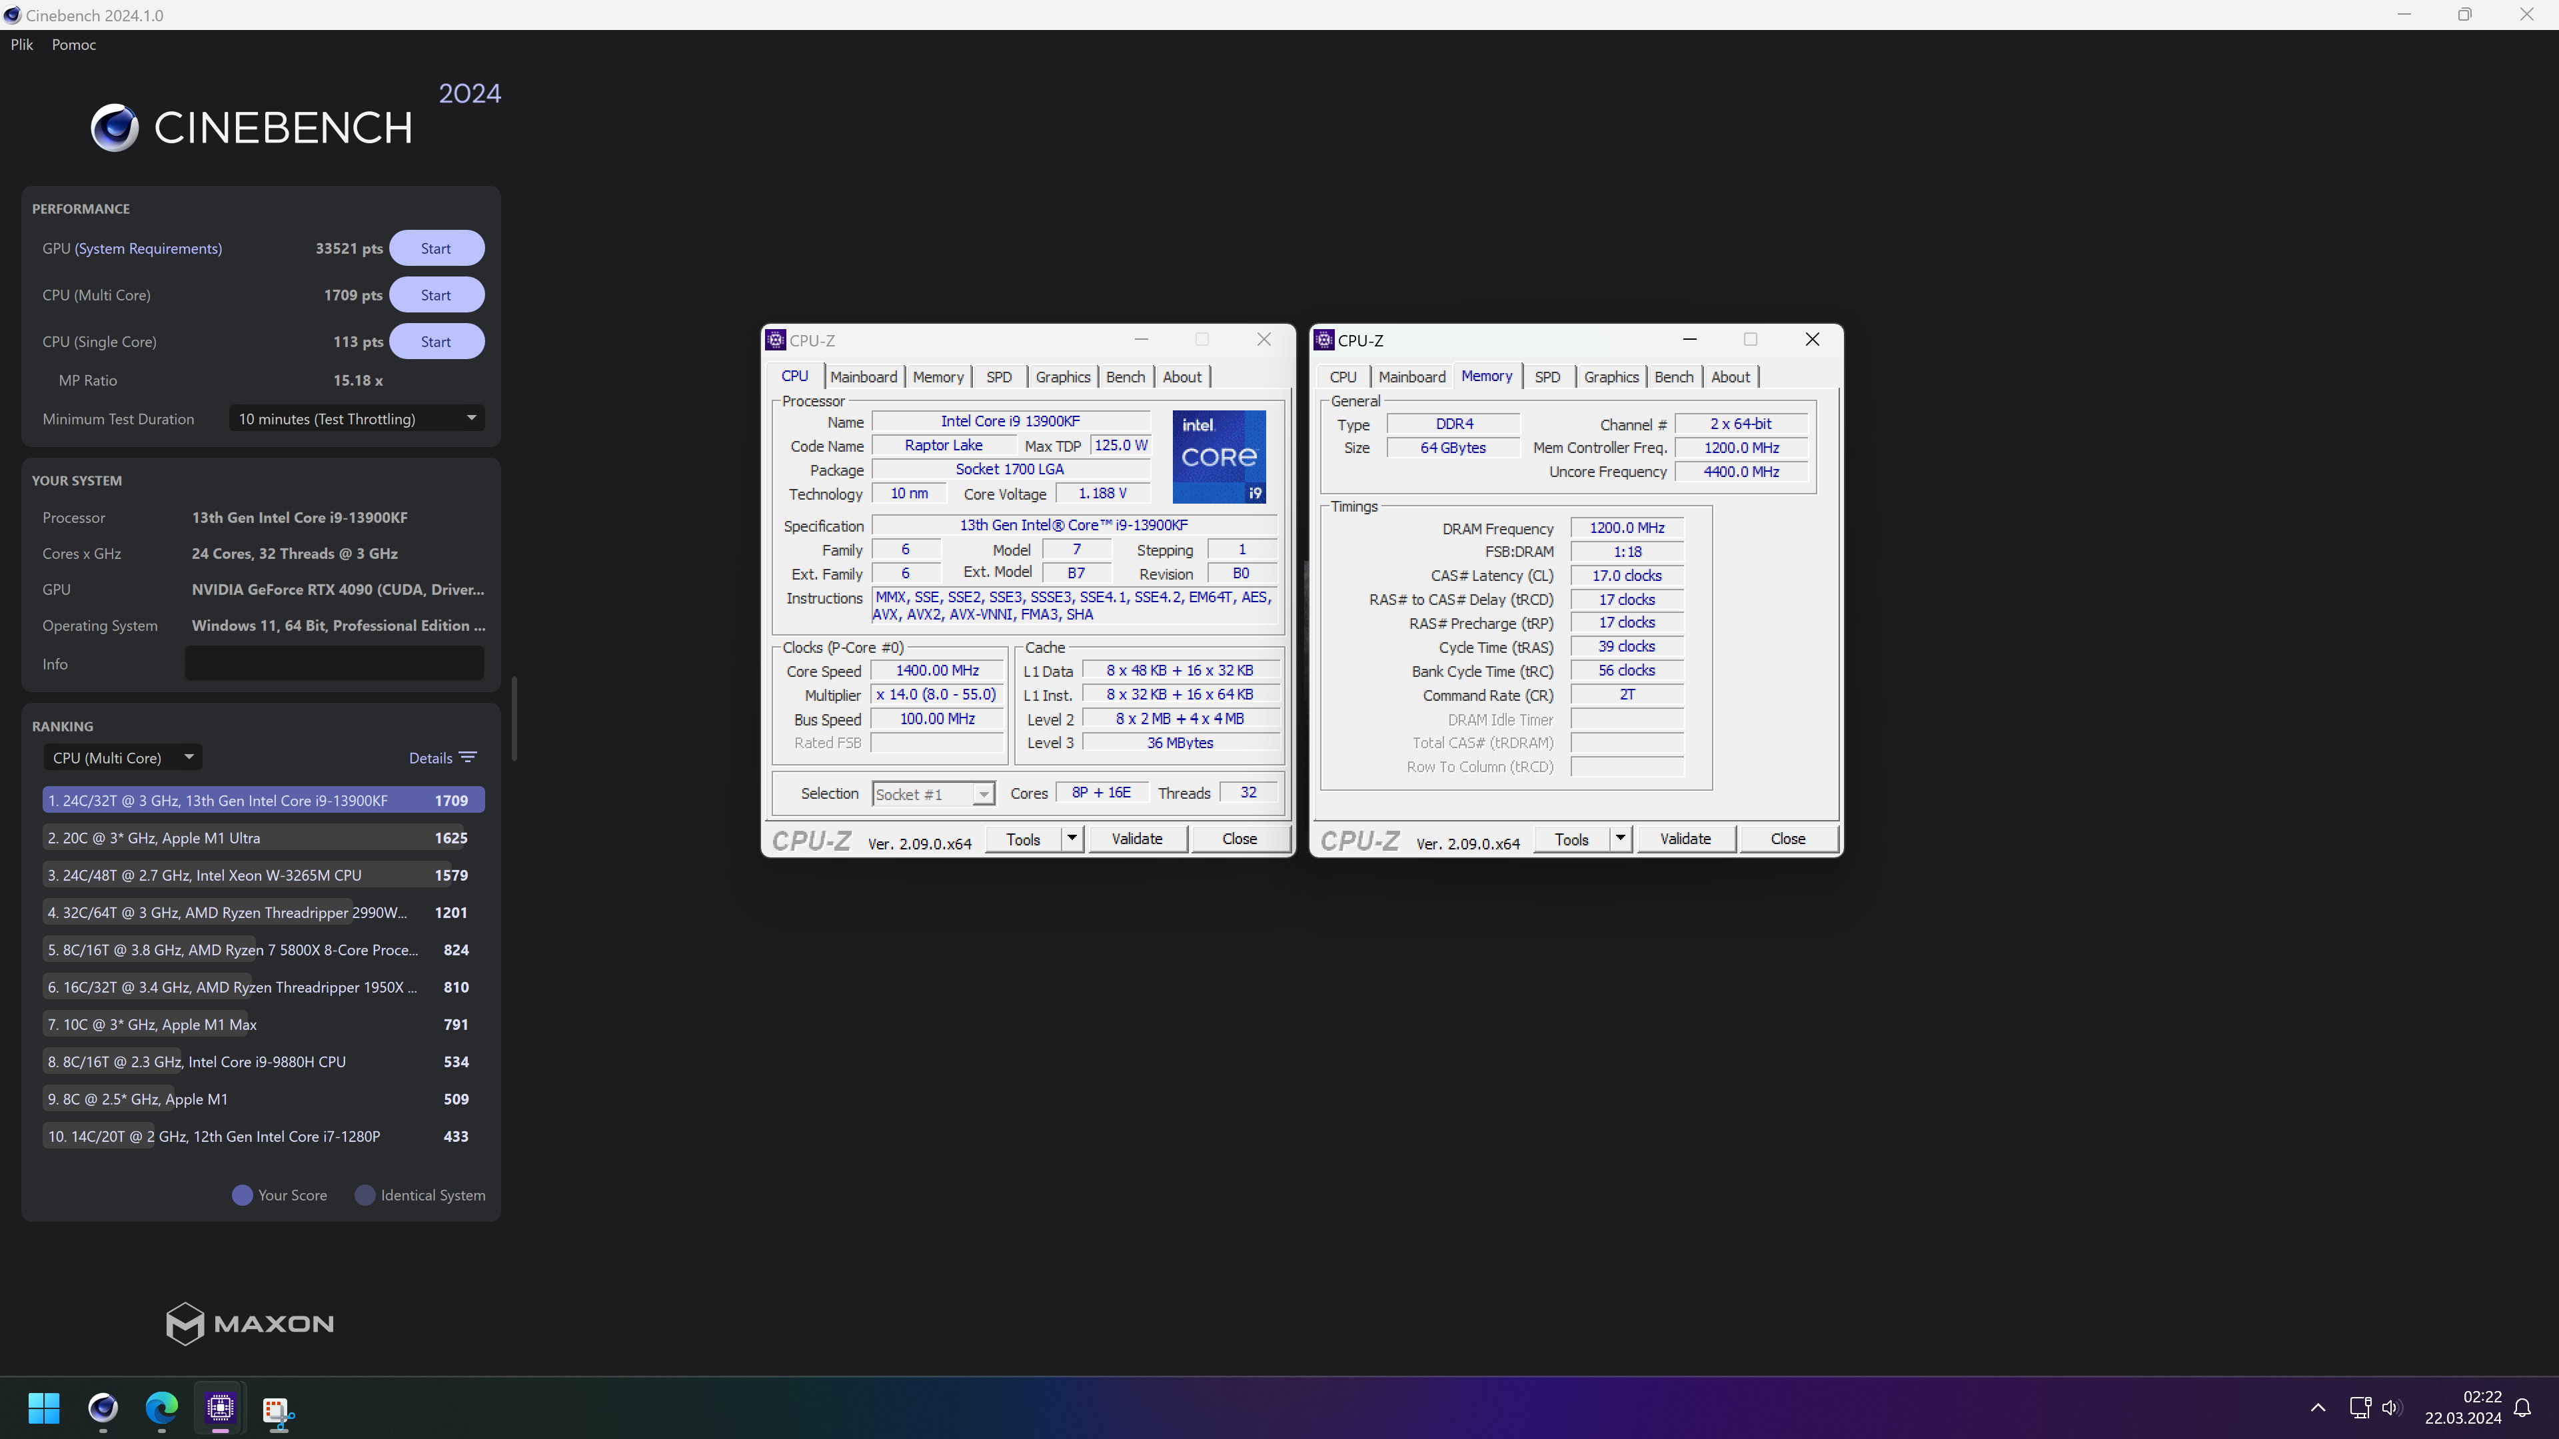Open the notification bell icon
The image size is (2559, 1439).
[x=2522, y=1407]
